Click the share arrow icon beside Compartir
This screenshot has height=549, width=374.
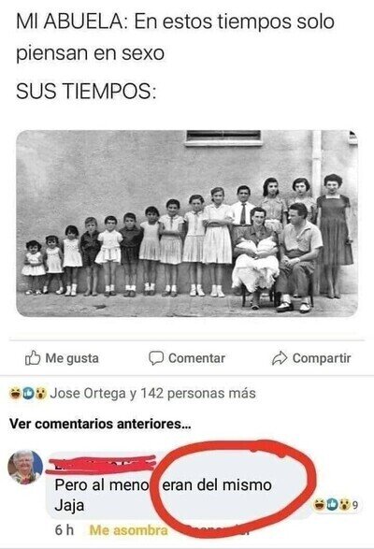(x=280, y=358)
